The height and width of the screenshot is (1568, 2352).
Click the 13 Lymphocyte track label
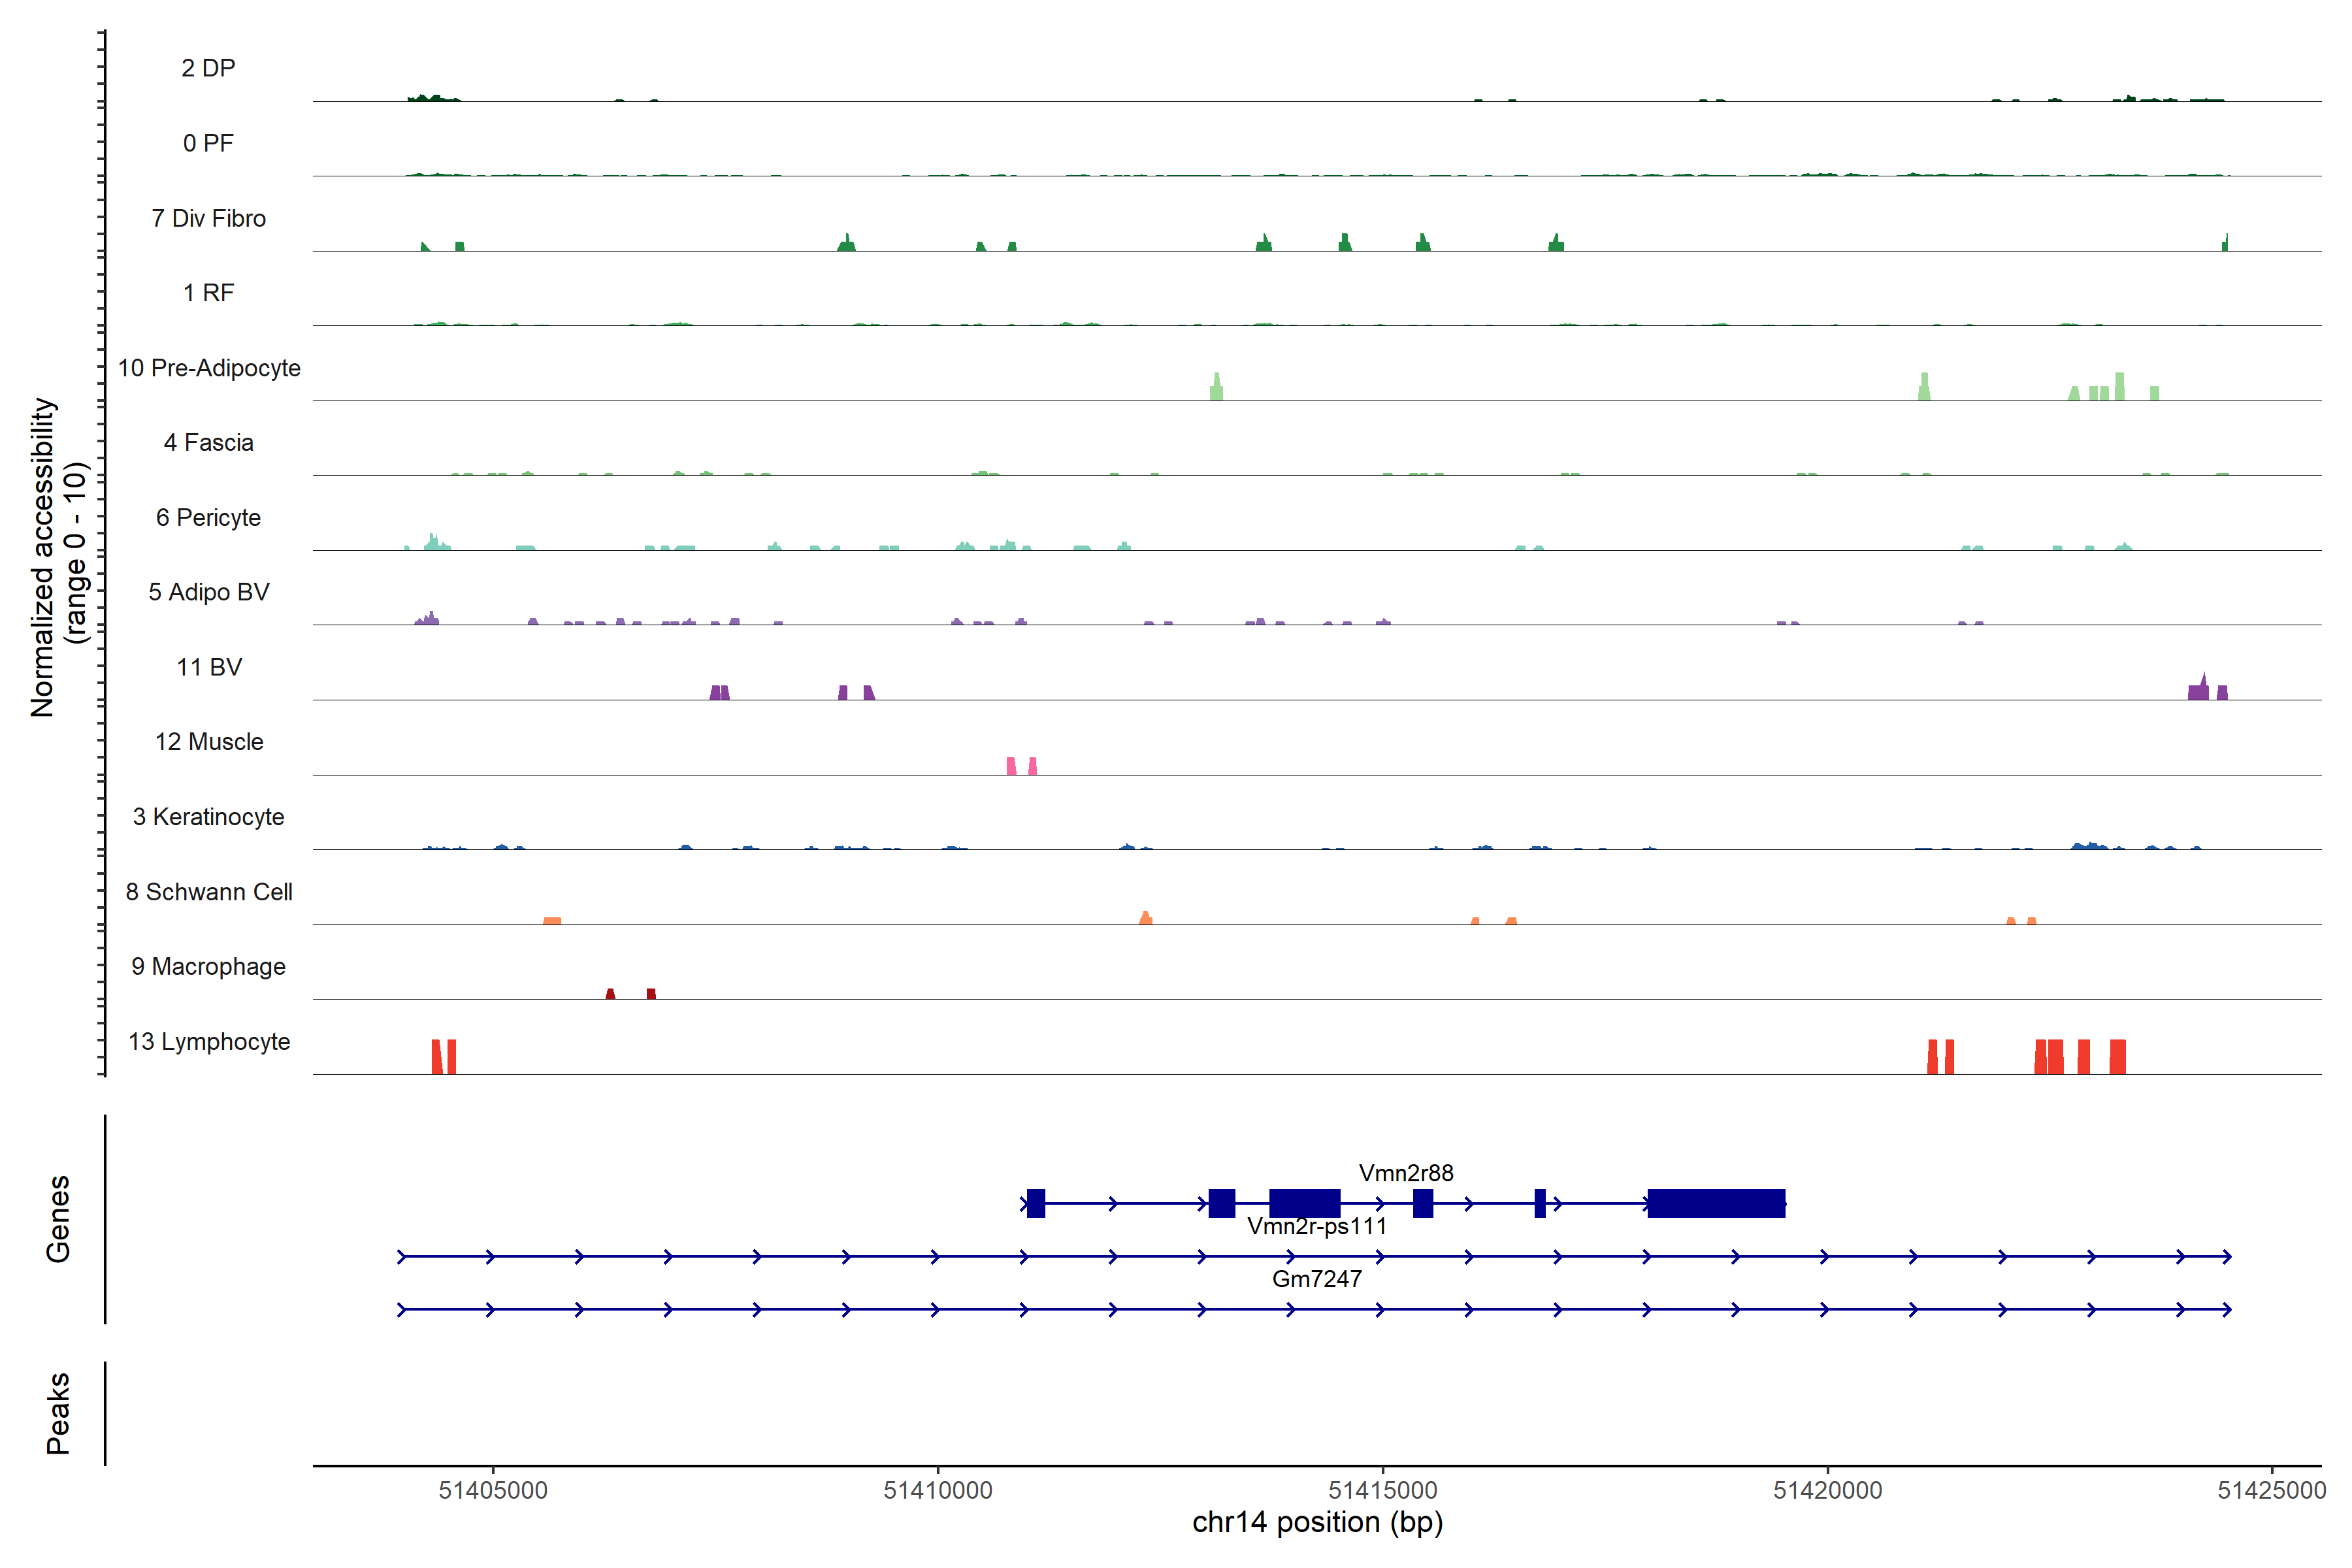click(x=209, y=1041)
